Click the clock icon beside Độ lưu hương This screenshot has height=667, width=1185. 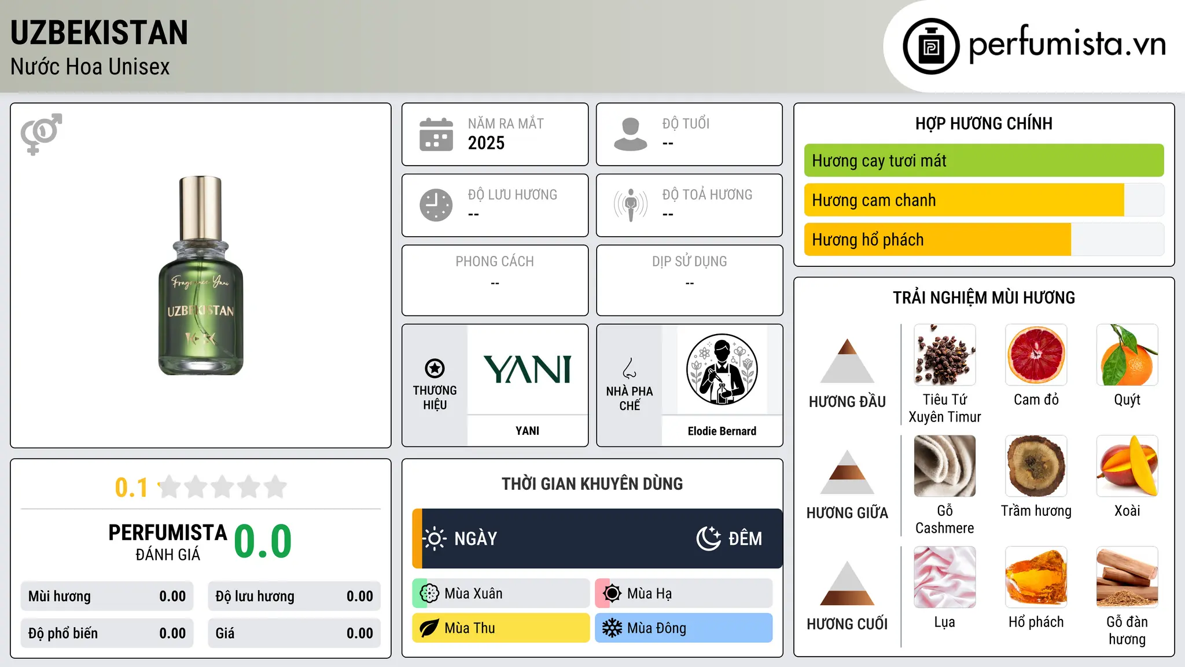click(x=436, y=205)
